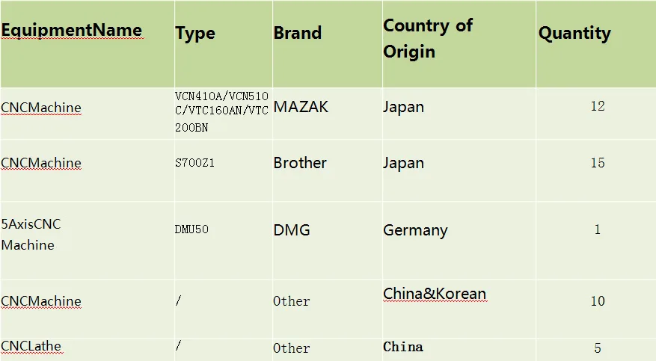The image size is (656, 361).
Task: Click the Quantity column header
Action: (574, 33)
